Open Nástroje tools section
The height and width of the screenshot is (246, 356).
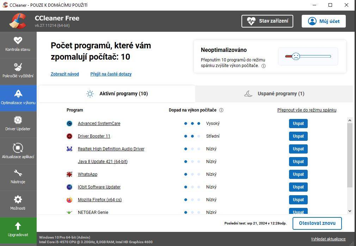(18, 177)
